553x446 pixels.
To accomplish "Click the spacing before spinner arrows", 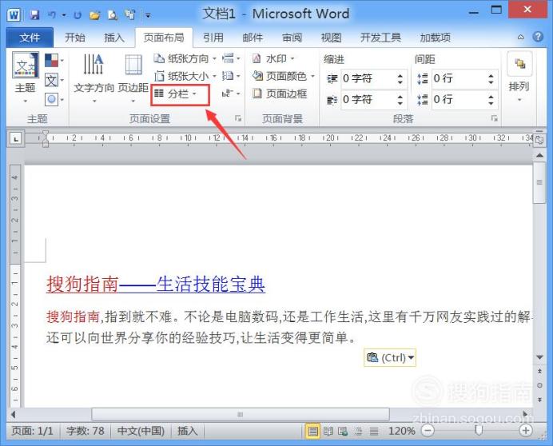I will pos(491,78).
